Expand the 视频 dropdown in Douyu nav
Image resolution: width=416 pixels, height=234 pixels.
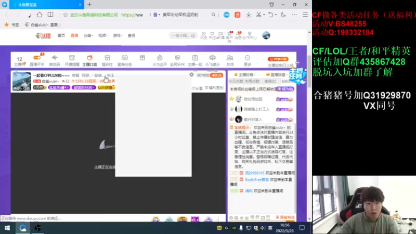(102, 35)
